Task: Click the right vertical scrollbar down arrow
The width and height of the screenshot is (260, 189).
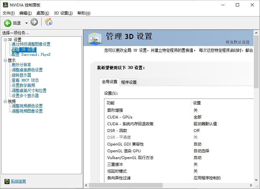Action: pos(256,179)
